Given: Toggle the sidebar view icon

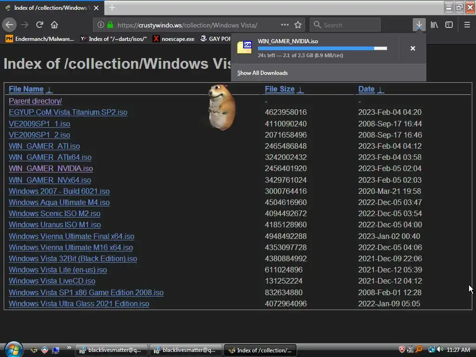Looking at the screenshot, I should click(449, 25).
